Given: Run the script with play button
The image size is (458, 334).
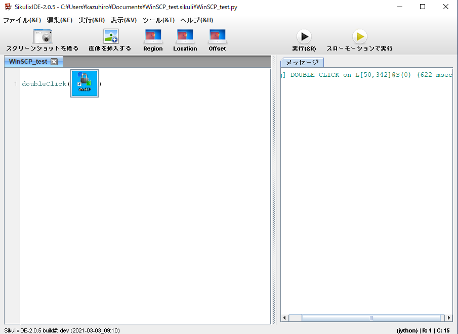Looking at the screenshot, I should pyautogui.click(x=304, y=36).
